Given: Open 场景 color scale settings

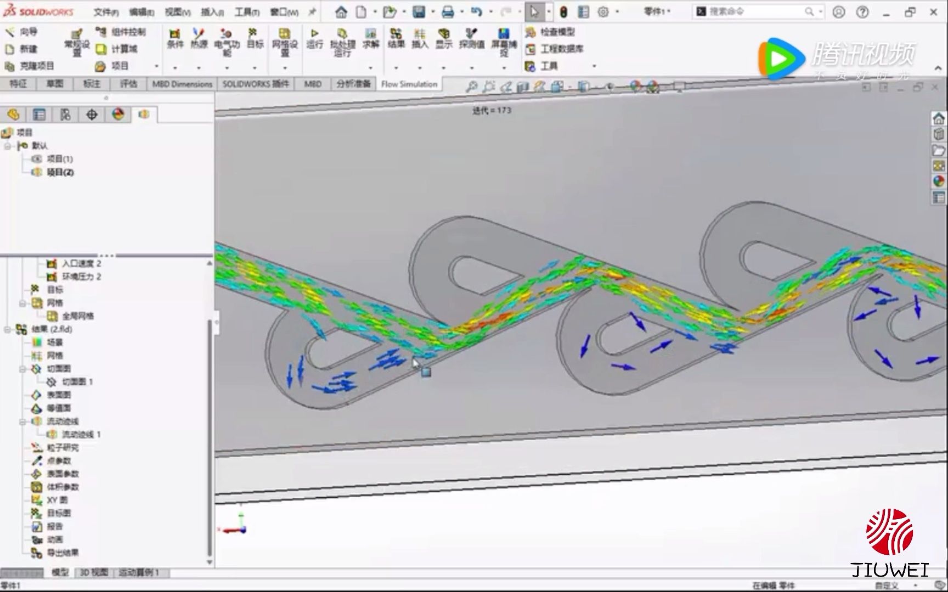Looking at the screenshot, I should pyautogui.click(x=55, y=342).
